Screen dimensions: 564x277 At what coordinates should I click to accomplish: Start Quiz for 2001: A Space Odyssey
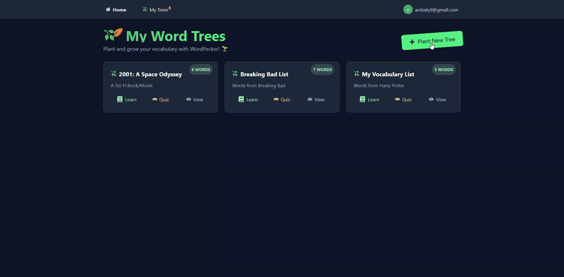(x=161, y=99)
